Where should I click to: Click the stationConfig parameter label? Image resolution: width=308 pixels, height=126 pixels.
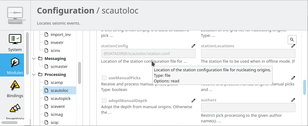115,46
